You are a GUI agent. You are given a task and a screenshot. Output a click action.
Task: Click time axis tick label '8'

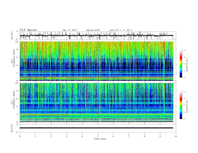coord(144,136)
